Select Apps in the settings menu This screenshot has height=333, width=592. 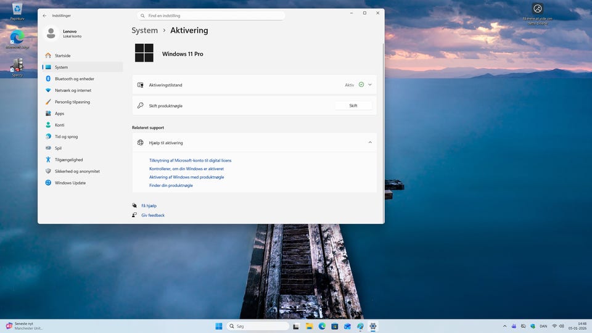(59, 113)
